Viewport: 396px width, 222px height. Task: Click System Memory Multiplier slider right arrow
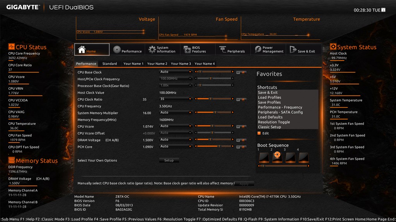[x=232, y=112]
